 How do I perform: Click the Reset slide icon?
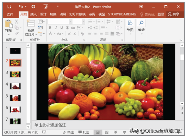click(x=40, y=28)
